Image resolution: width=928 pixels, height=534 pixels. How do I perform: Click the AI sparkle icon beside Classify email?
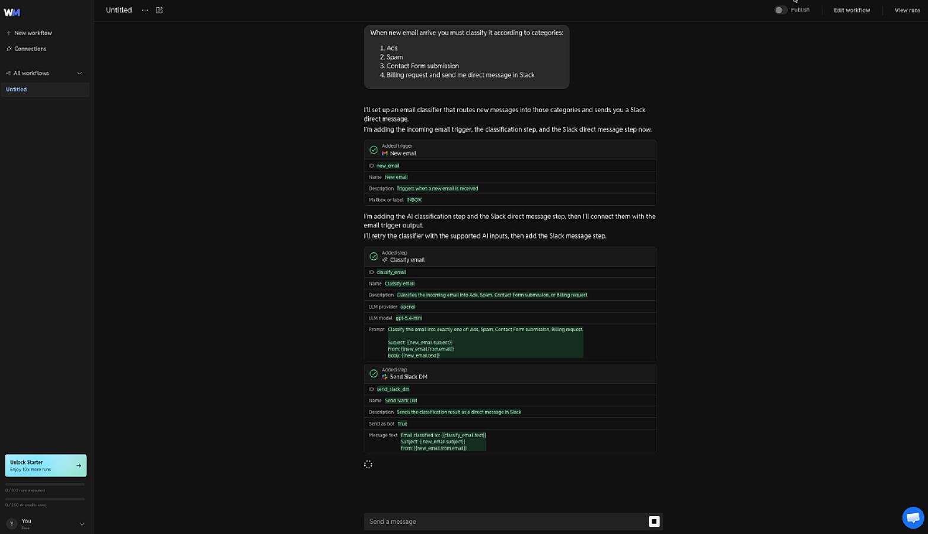click(x=385, y=260)
